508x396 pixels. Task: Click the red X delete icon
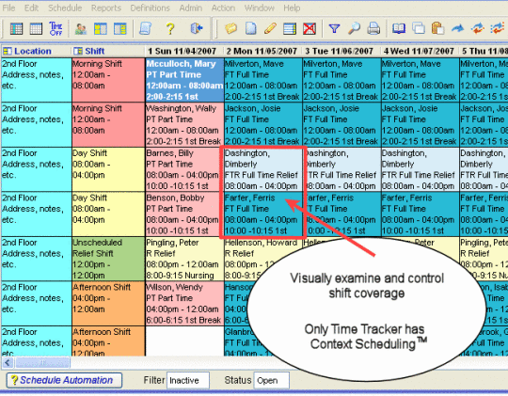coord(310,28)
